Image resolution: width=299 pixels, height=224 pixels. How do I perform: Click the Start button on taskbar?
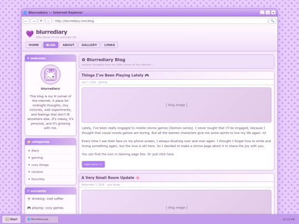coord(12,219)
